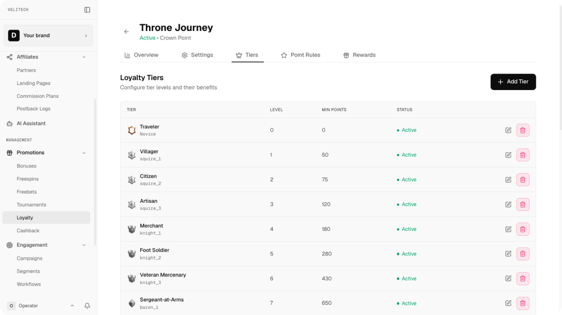The image size is (562, 315).
Task: Go to Freespins
Action: click(28, 179)
